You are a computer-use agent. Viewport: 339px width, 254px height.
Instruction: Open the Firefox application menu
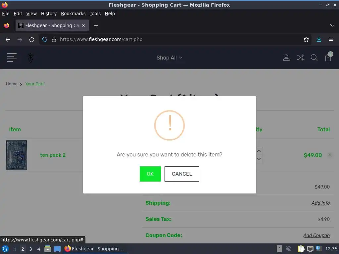331,40
